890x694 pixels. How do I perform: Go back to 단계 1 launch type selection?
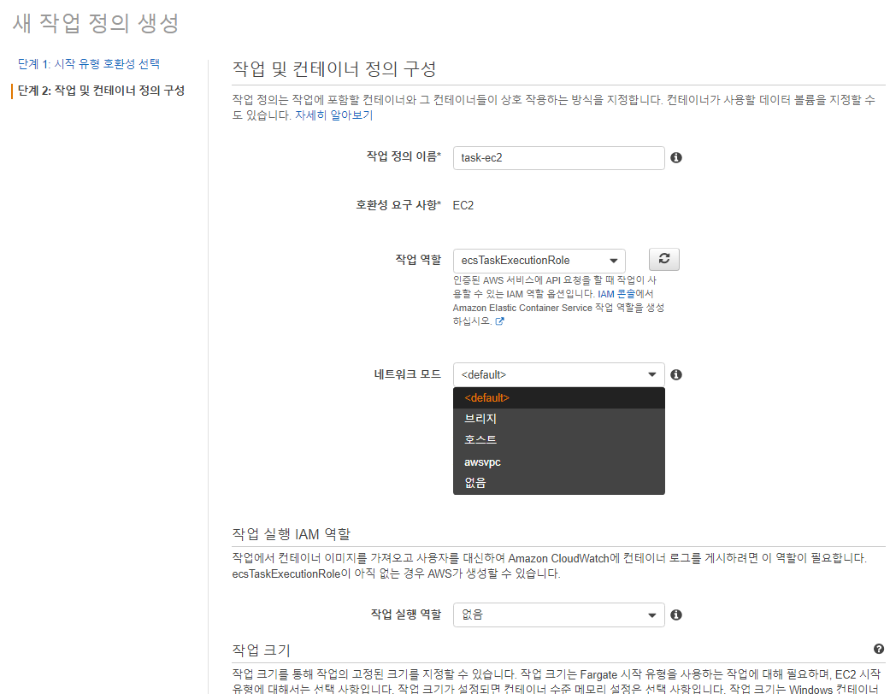[89, 64]
